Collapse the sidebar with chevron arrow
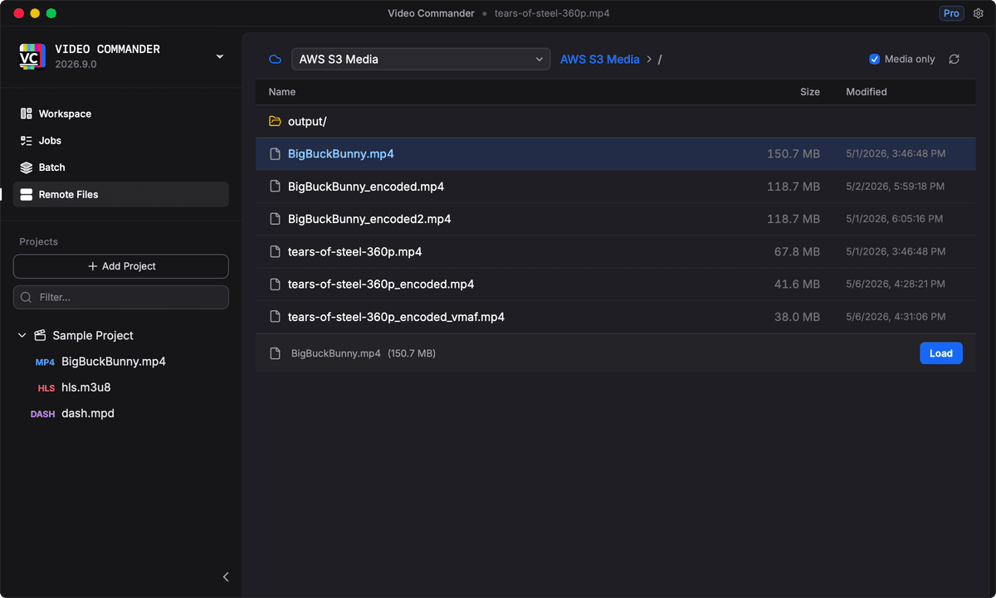This screenshot has width=996, height=598. coord(226,577)
